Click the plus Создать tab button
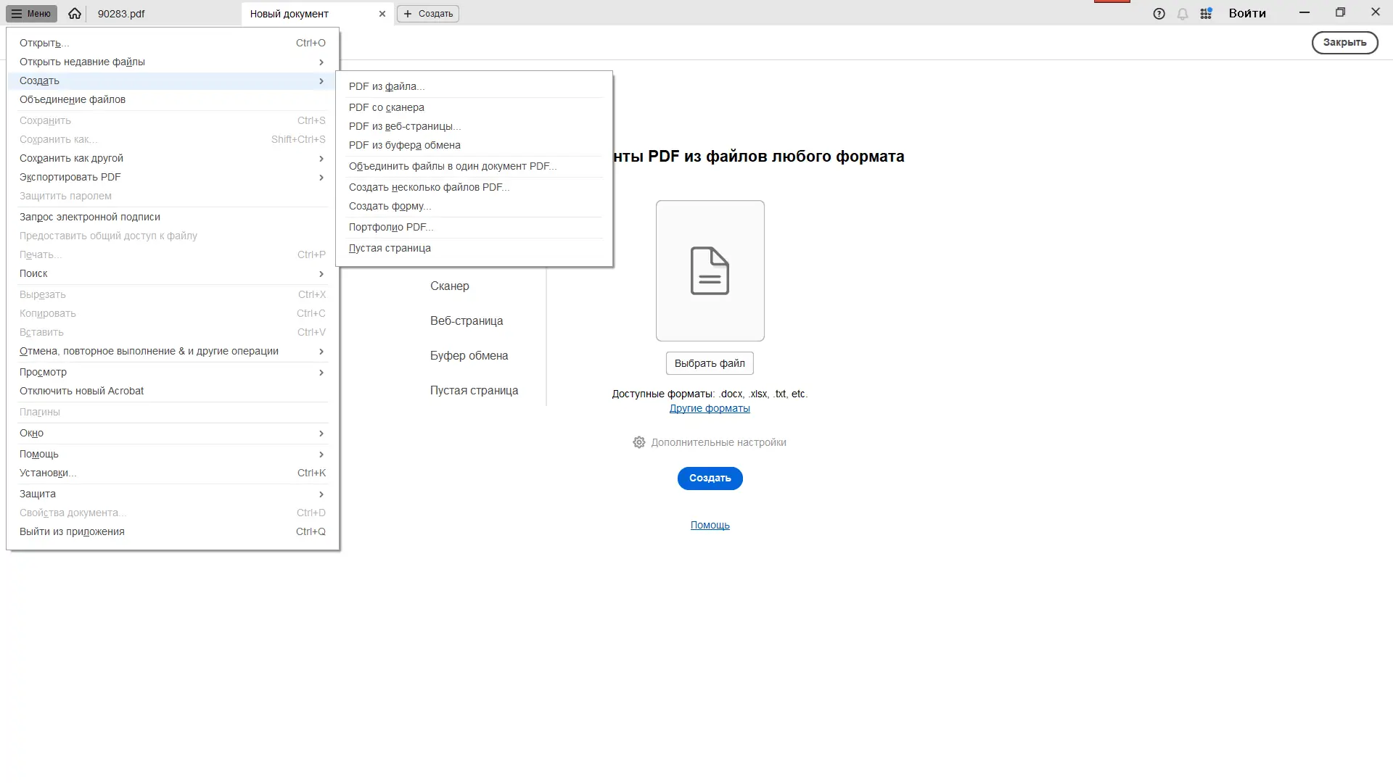Image resolution: width=1393 pixels, height=783 pixels. click(x=428, y=14)
